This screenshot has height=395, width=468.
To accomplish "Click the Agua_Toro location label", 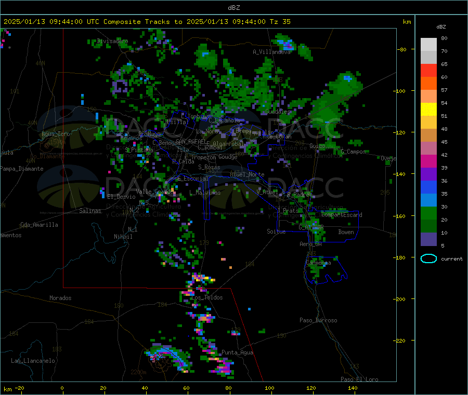I will [x=56, y=134].
